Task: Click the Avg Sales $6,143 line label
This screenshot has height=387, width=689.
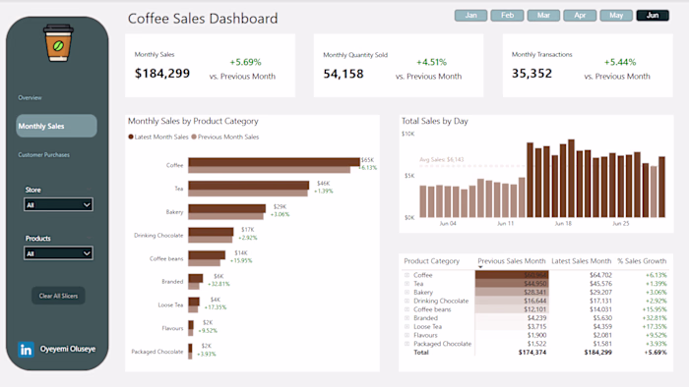Action: (x=441, y=159)
